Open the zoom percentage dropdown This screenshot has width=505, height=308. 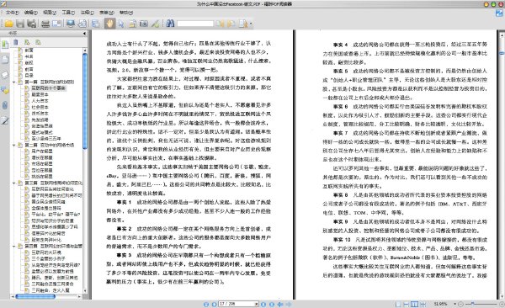click(454, 304)
